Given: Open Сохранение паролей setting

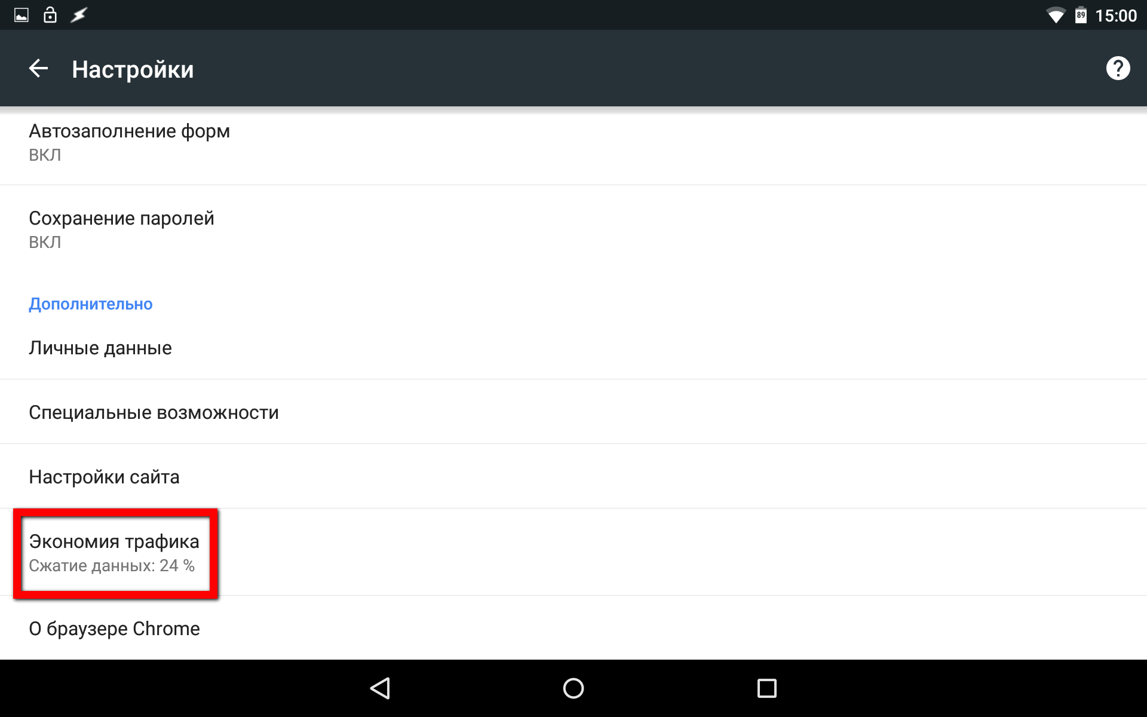Looking at the screenshot, I should point(573,229).
